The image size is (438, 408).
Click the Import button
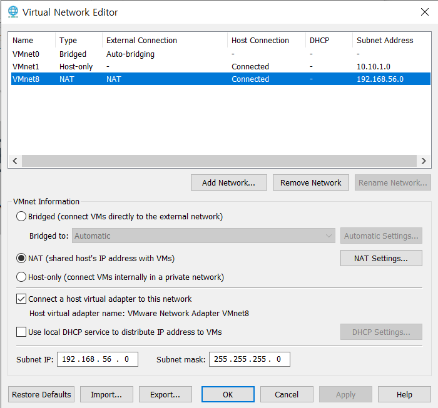click(x=106, y=394)
